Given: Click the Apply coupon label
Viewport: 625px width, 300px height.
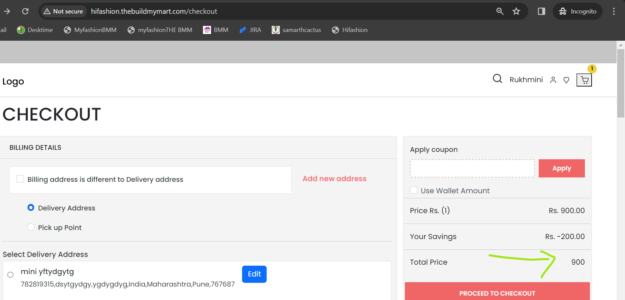Looking at the screenshot, I should click(434, 149).
